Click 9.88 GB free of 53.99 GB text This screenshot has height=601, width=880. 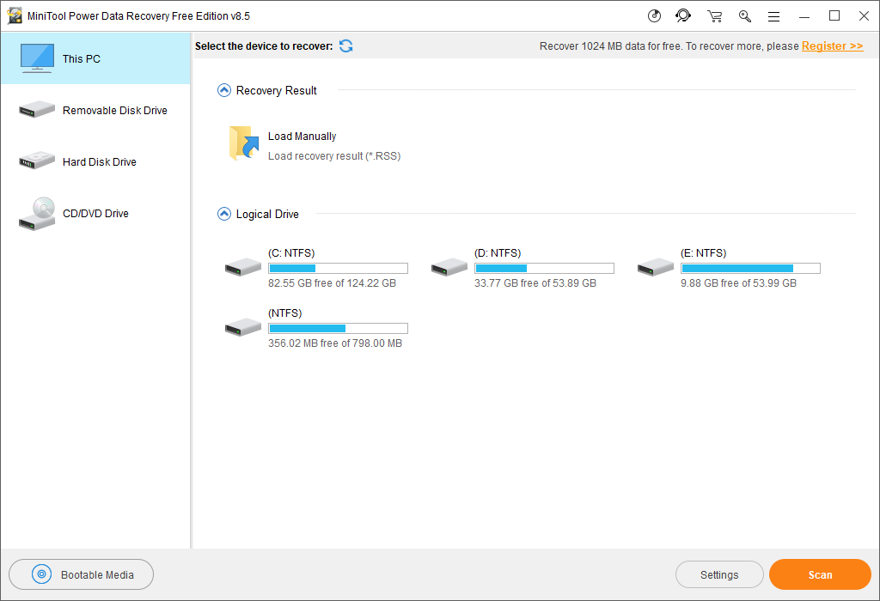tap(738, 283)
